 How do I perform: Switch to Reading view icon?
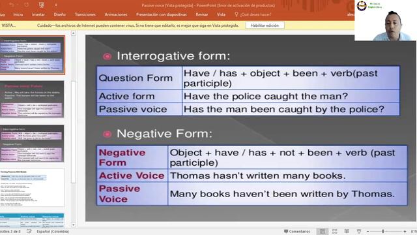[347, 232]
